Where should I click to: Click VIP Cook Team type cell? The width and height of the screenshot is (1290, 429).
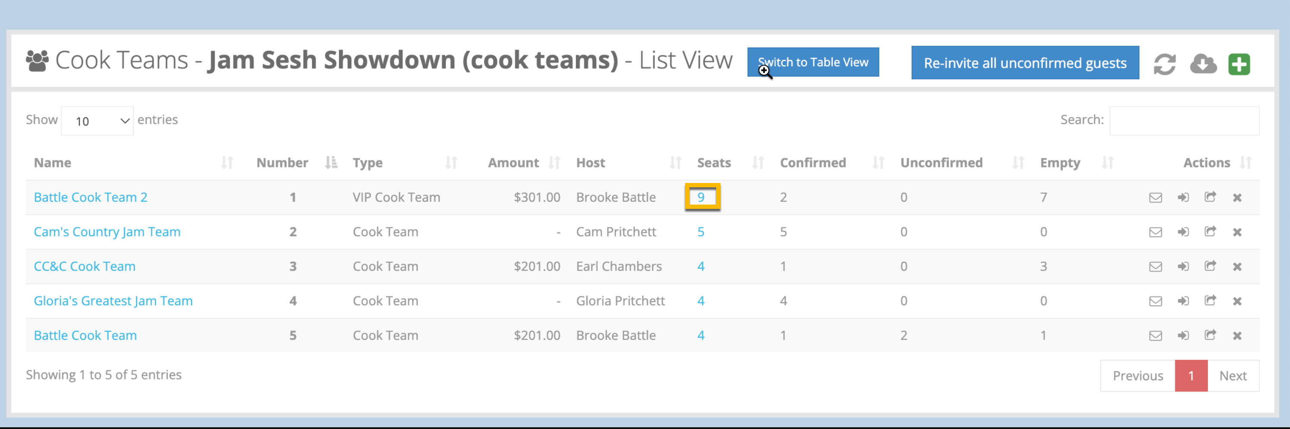[x=396, y=198]
